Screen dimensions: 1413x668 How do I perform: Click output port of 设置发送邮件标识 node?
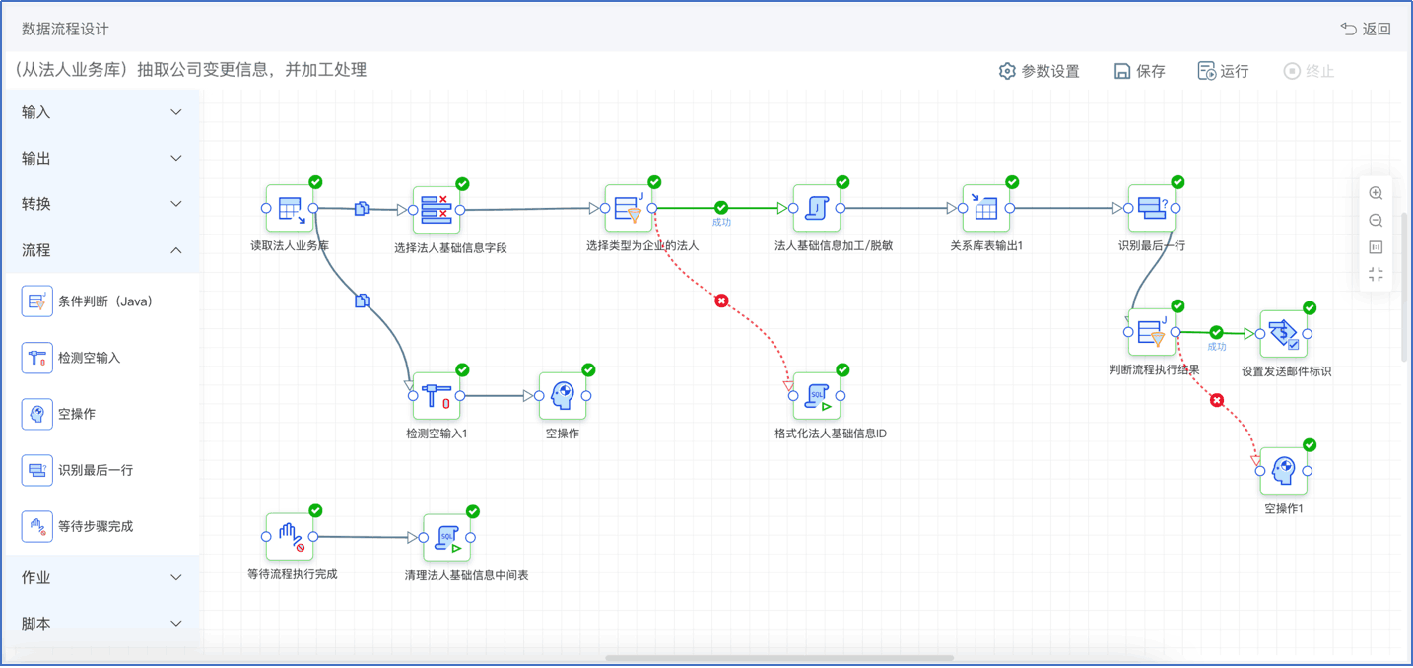1308,334
